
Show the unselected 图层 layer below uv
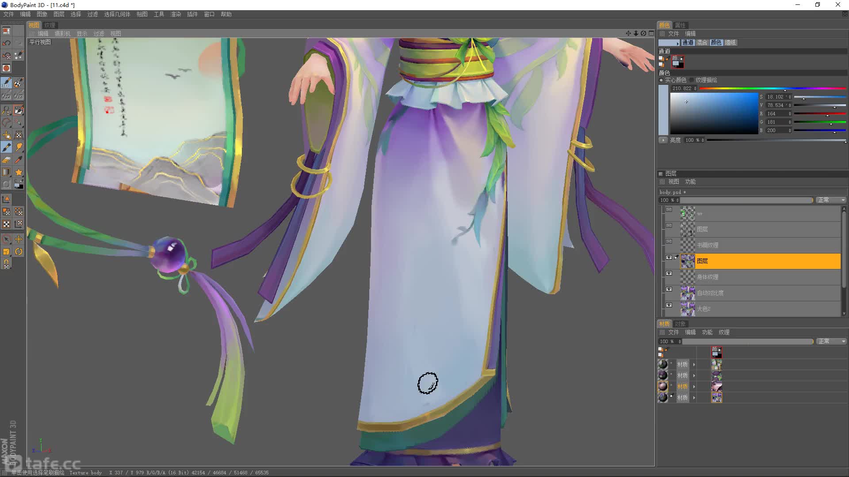pyautogui.click(x=669, y=226)
